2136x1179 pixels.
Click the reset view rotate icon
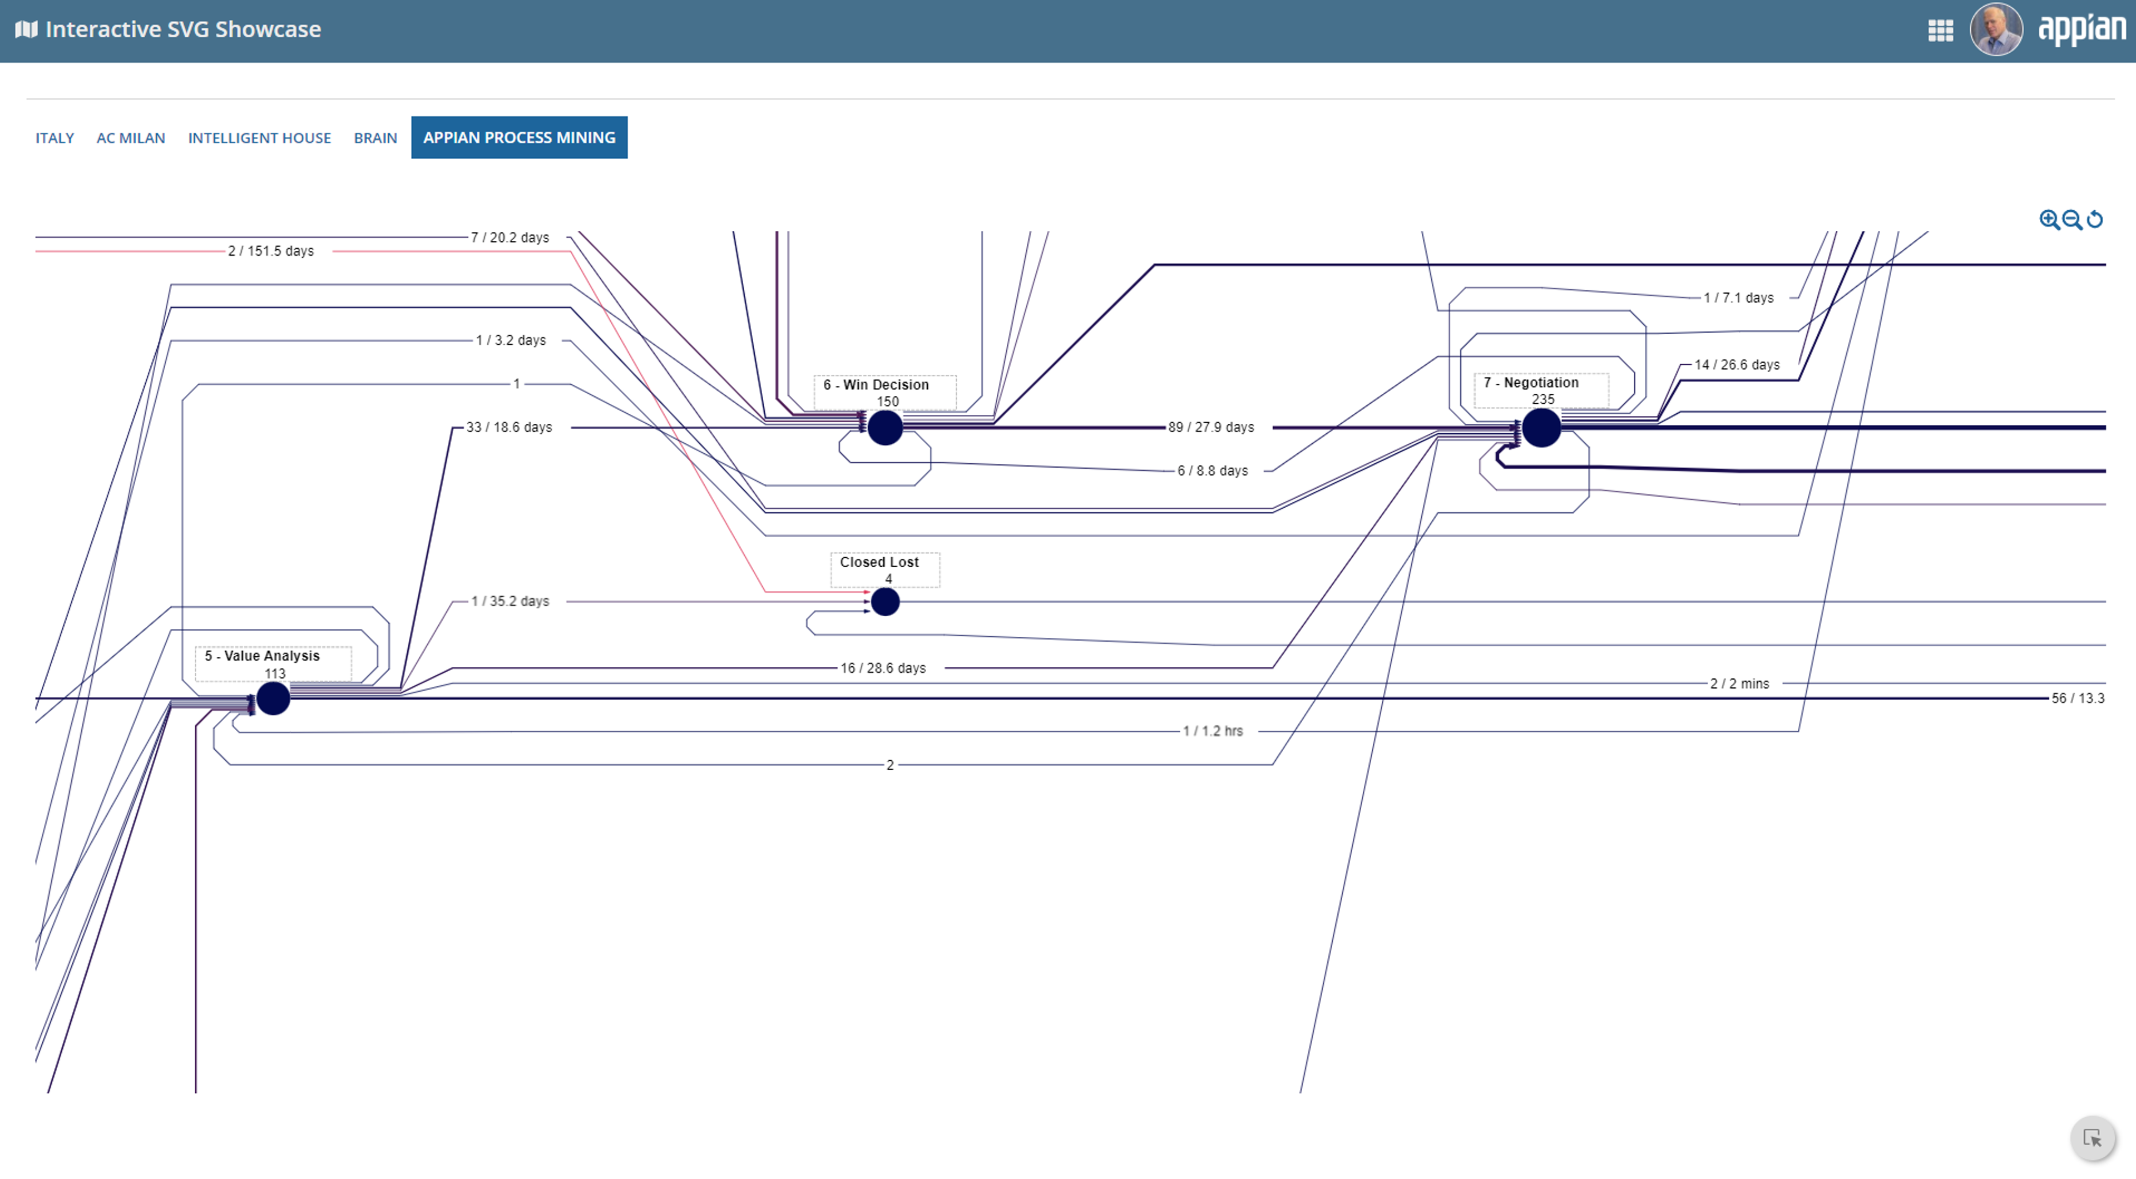[x=2094, y=220]
